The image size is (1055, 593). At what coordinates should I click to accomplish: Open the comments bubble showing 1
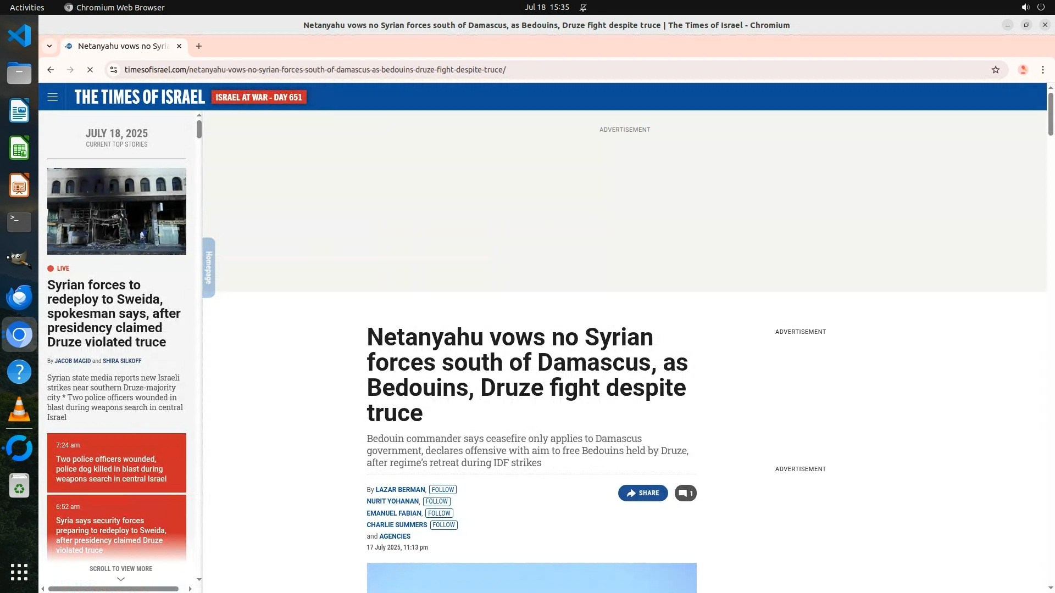click(685, 493)
